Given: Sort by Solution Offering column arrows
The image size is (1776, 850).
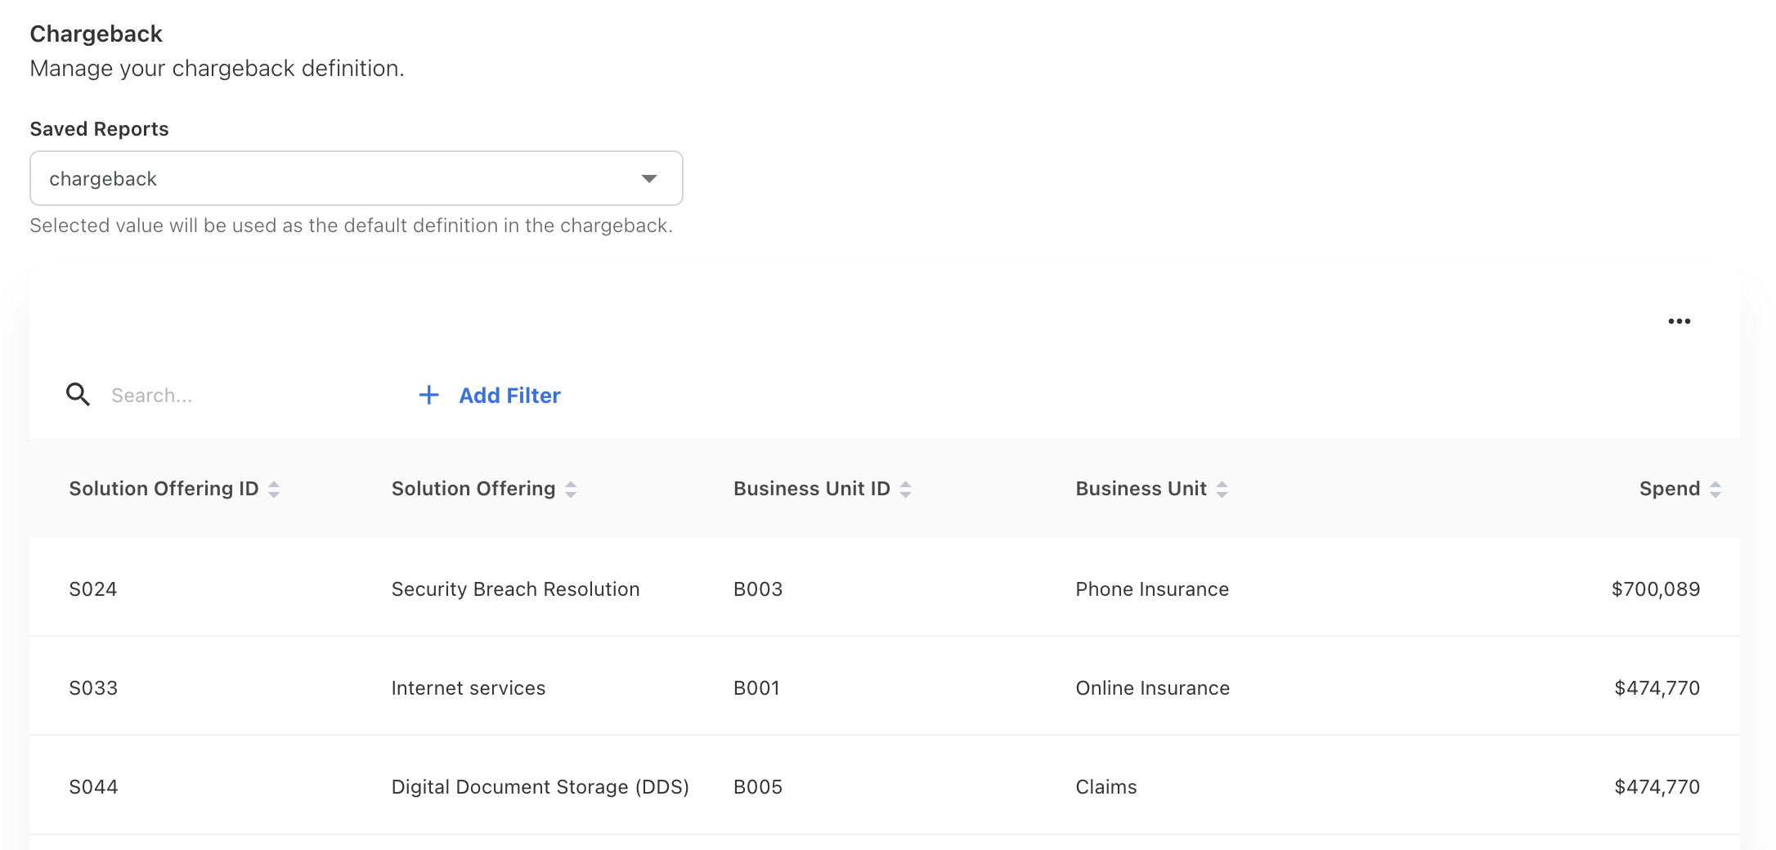Looking at the screenshot, I should pyautogui.click(x=571, y=490).
